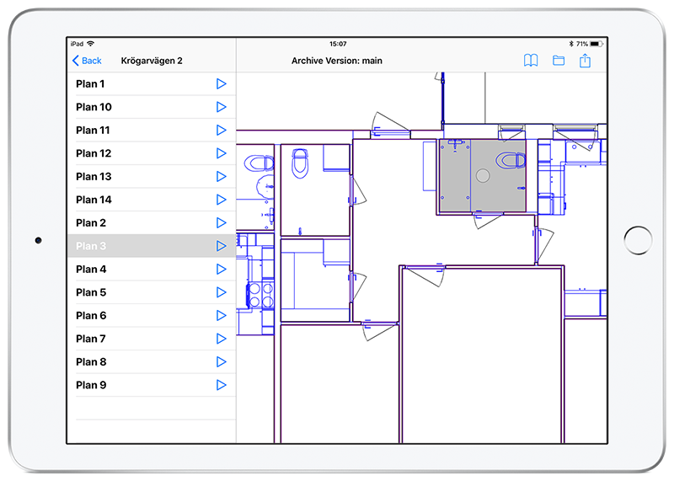Screen dimensions: 674x481
Task: Open Plan 6 with its play arrow
Action: (x=221, y=316)
